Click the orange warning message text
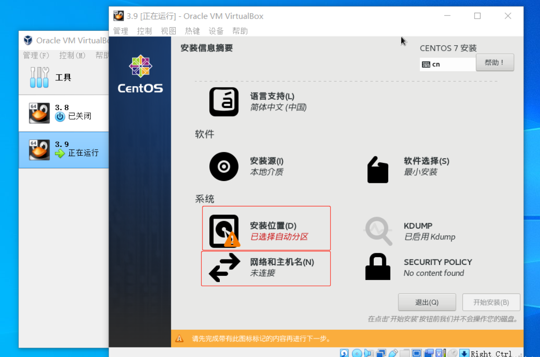Screen dimensions: 540x357 (262, 339)
